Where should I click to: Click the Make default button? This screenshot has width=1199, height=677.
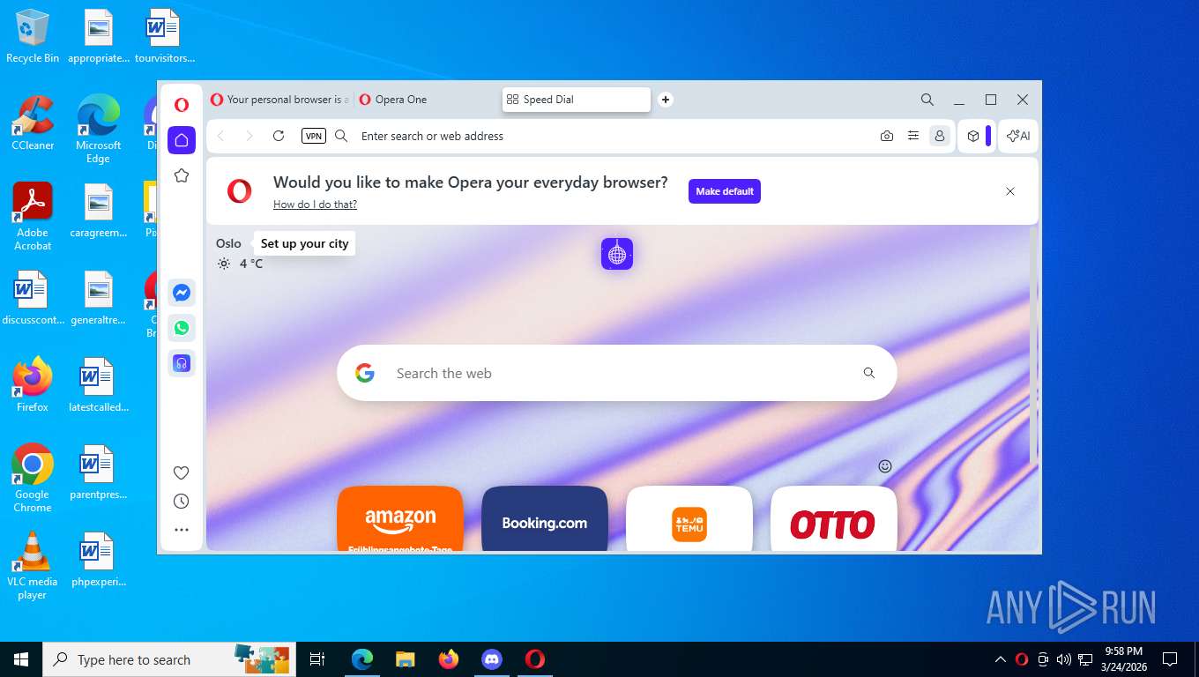coord(725,191)
